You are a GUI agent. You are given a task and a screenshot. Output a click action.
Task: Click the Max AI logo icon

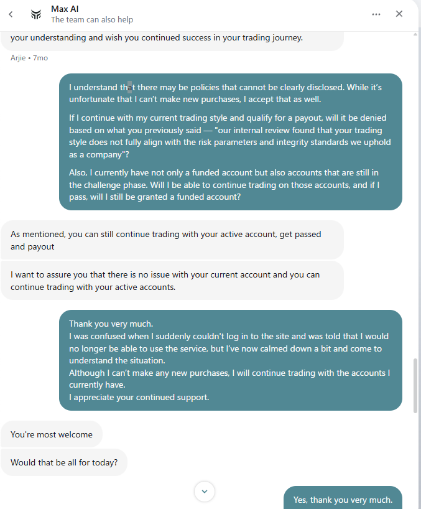[37, 14]
